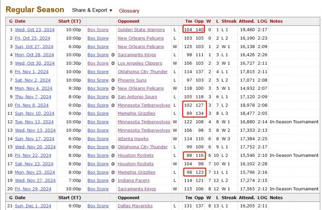Click the Sun, Dec 1, 2024 date link
Screen dimensions: 322x210
[x=33, y=206]
